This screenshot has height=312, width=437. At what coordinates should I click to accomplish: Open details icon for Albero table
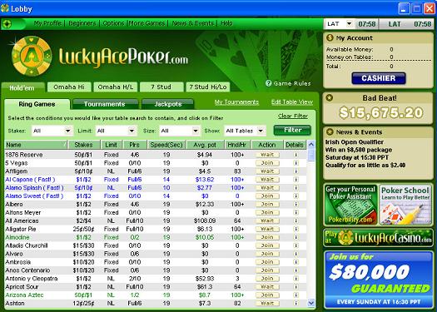[295, 204]
